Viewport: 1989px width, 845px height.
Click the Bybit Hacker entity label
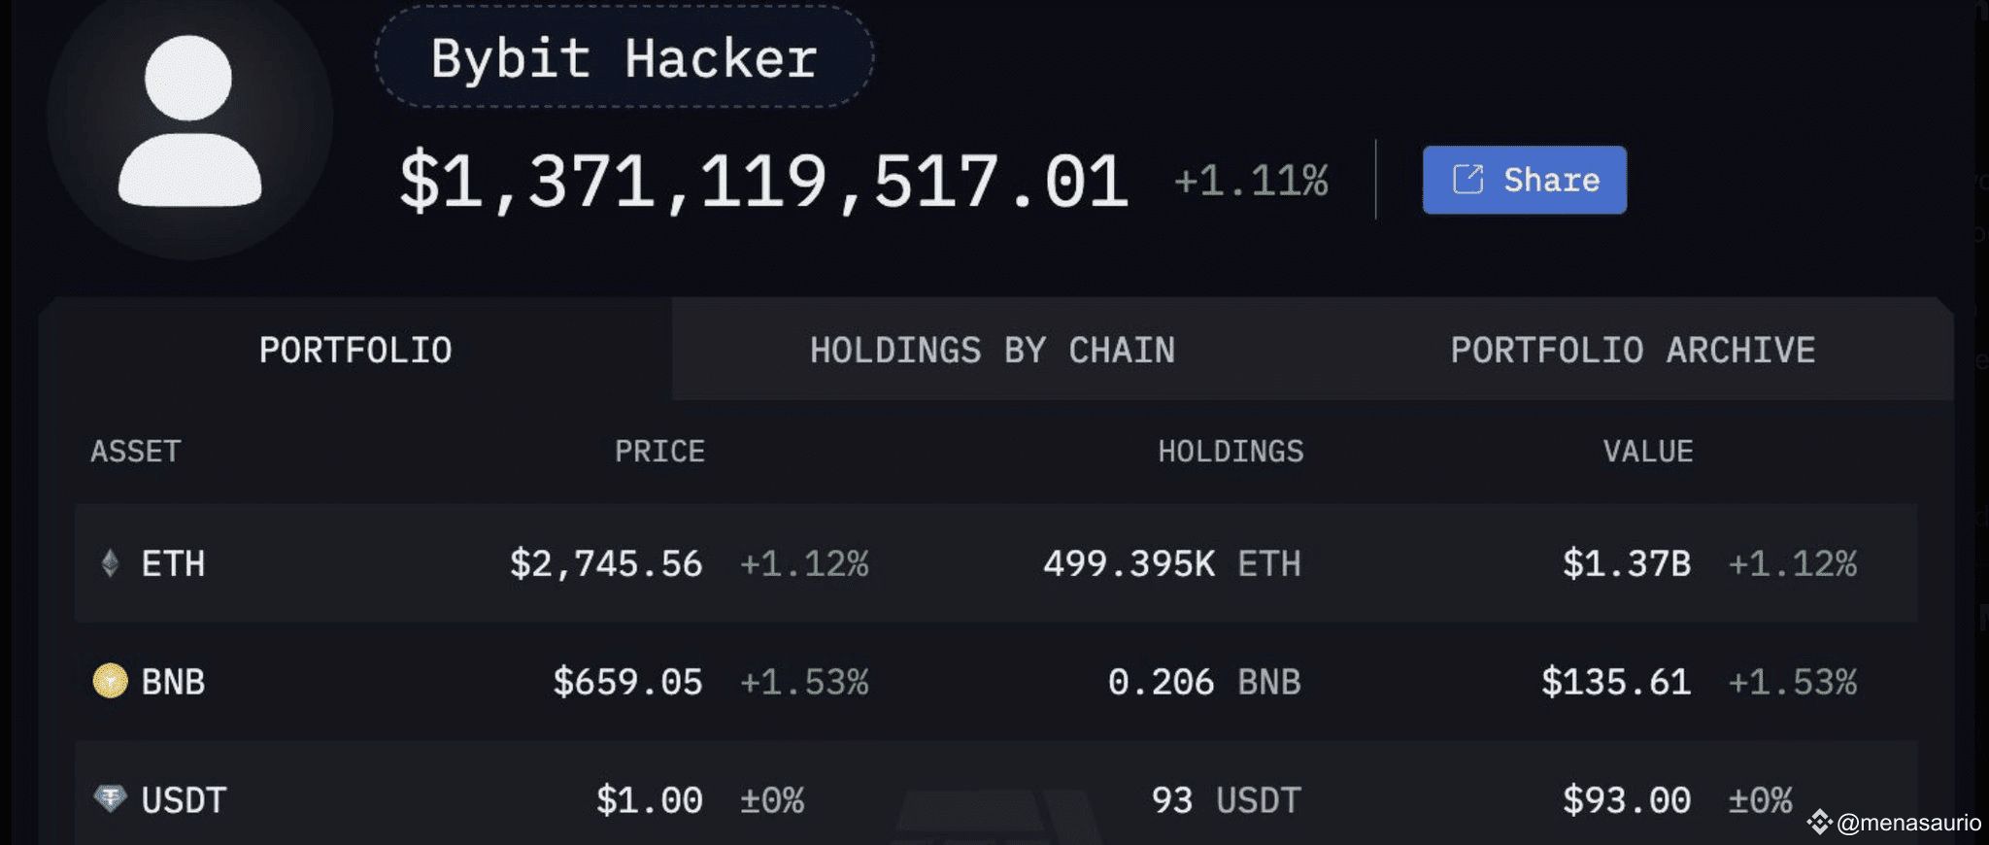point(624,57)
